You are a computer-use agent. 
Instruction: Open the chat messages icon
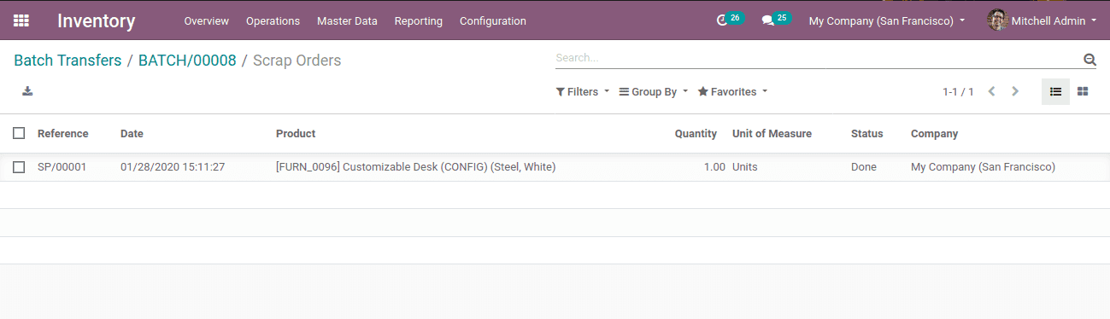[x=768, y=20]
